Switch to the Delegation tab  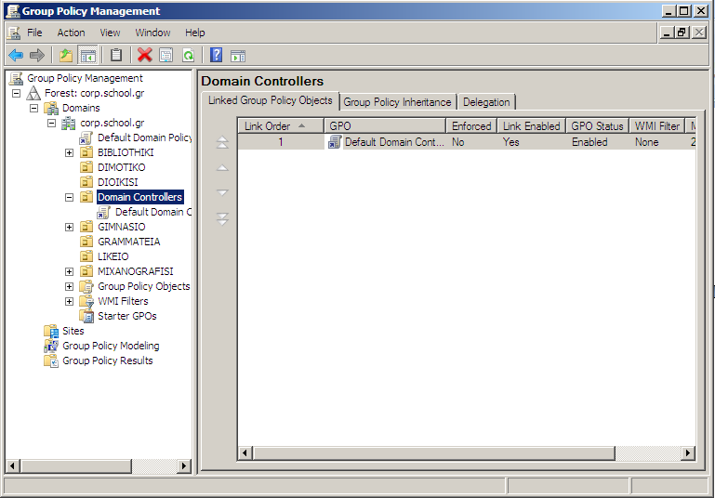coord(486,102)
